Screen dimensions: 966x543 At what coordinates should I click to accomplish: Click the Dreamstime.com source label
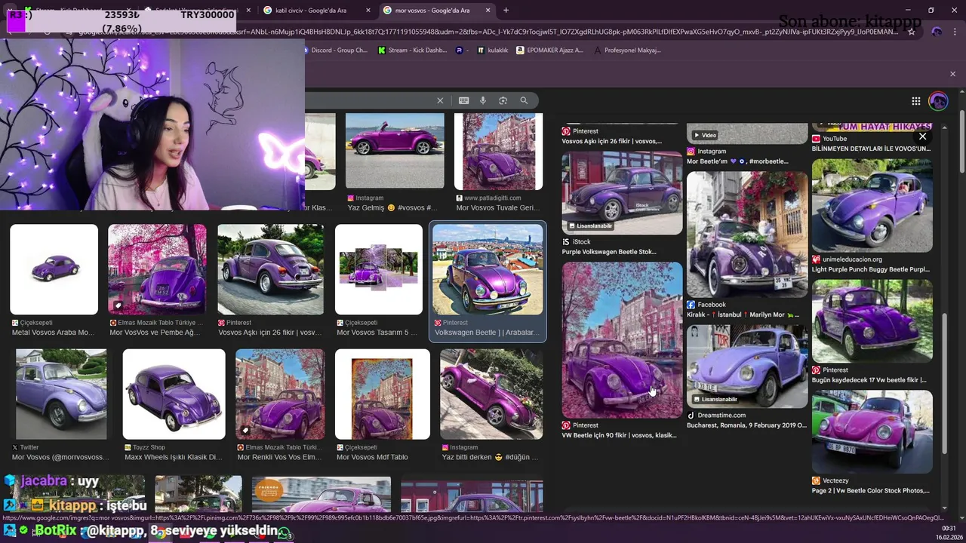[x=721, y=416]
